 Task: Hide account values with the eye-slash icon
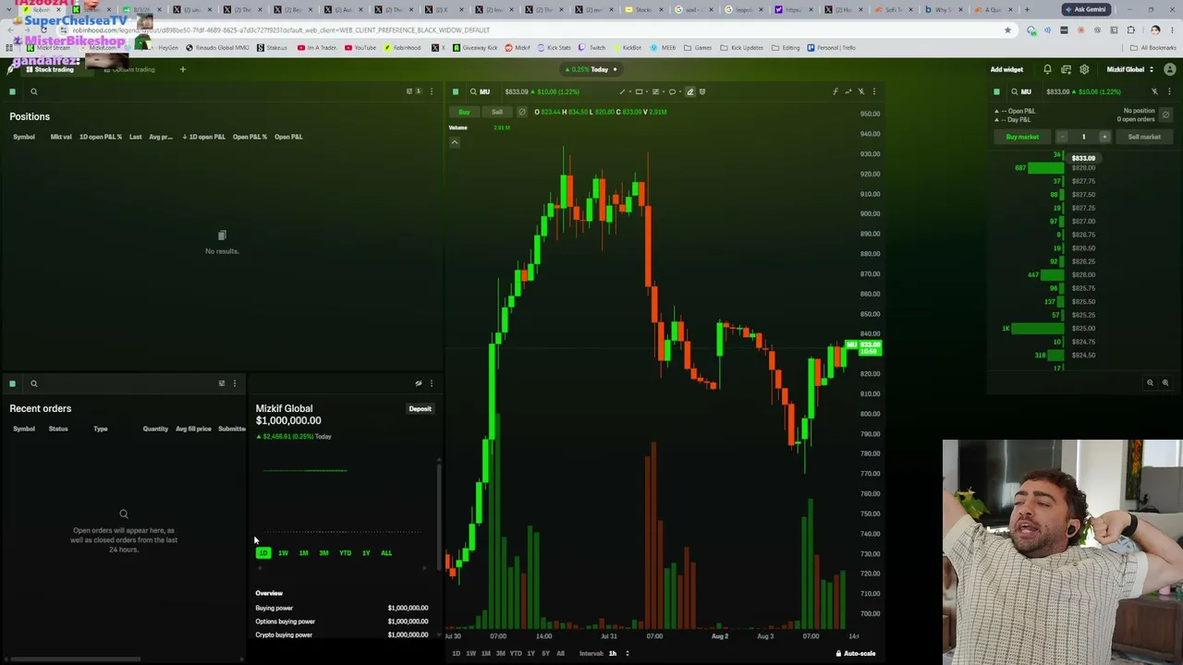pos(418,383)
